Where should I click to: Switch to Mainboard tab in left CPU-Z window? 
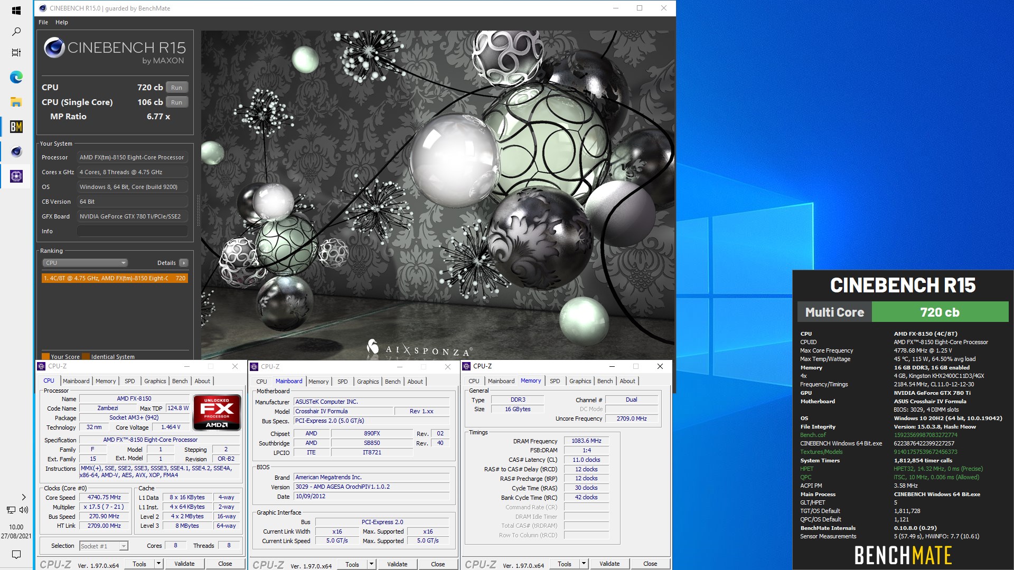(76, 381)
